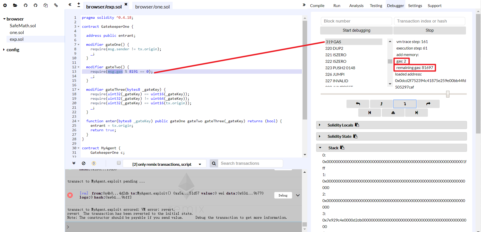Collapse the file explorer panel chevrons
481x232 pixels.
70,4
